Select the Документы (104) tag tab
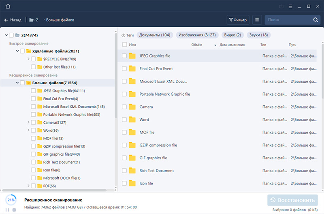 pyautogui.click(x=154, y=35)
